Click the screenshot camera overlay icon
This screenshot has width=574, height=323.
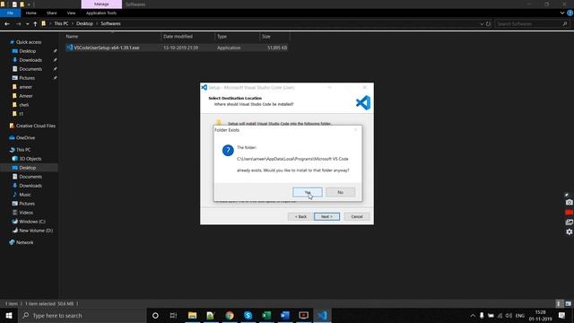point(569,203)
